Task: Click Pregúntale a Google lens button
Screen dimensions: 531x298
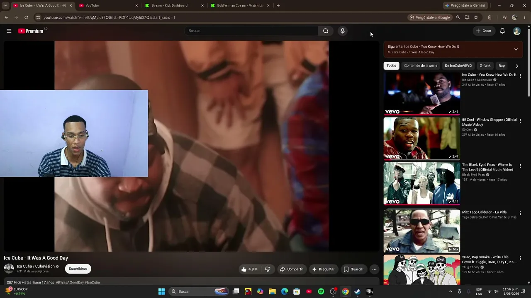Action: click(429, 17)
